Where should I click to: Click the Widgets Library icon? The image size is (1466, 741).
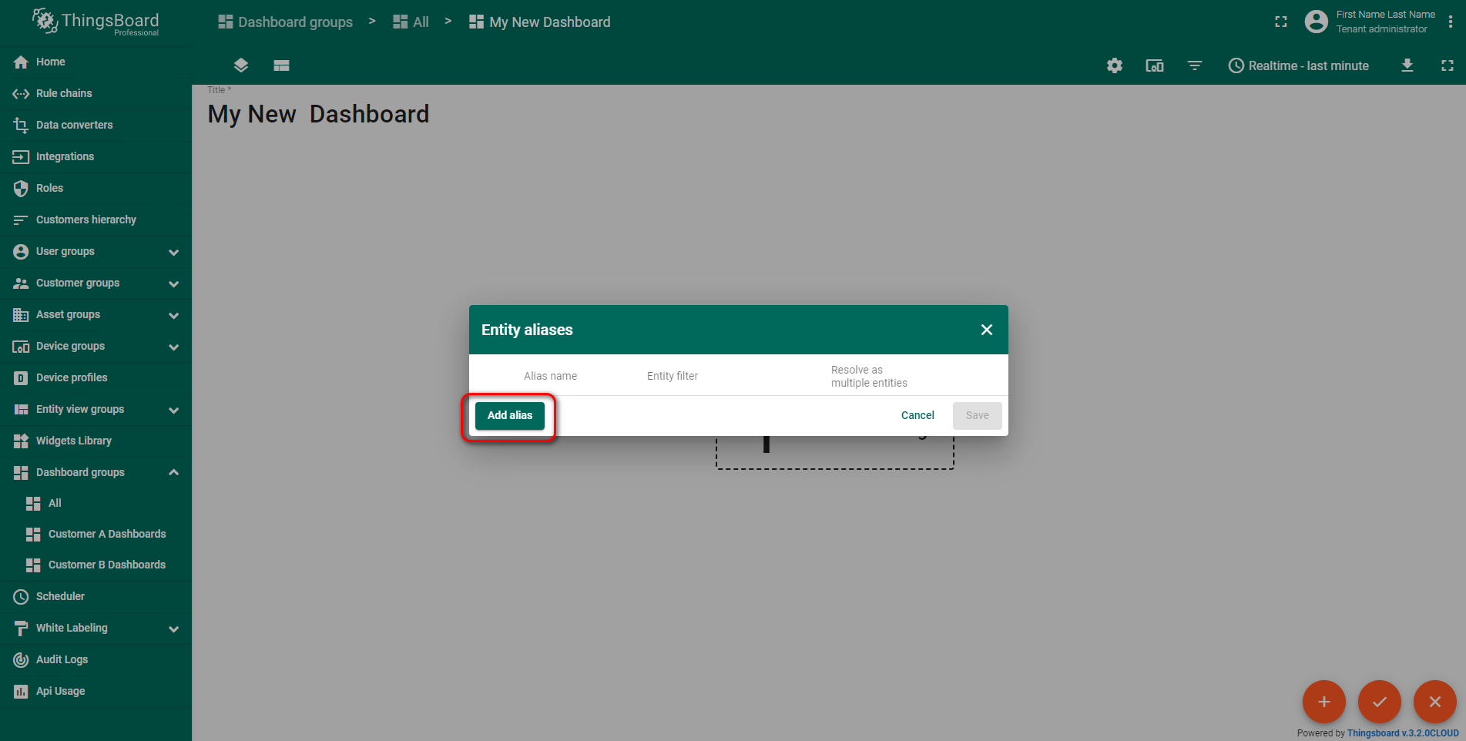21,441
